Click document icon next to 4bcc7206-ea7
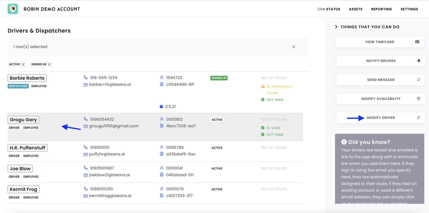Image resolution: width=429 pixels, height=213 pixels. click(x=162, y=126)
